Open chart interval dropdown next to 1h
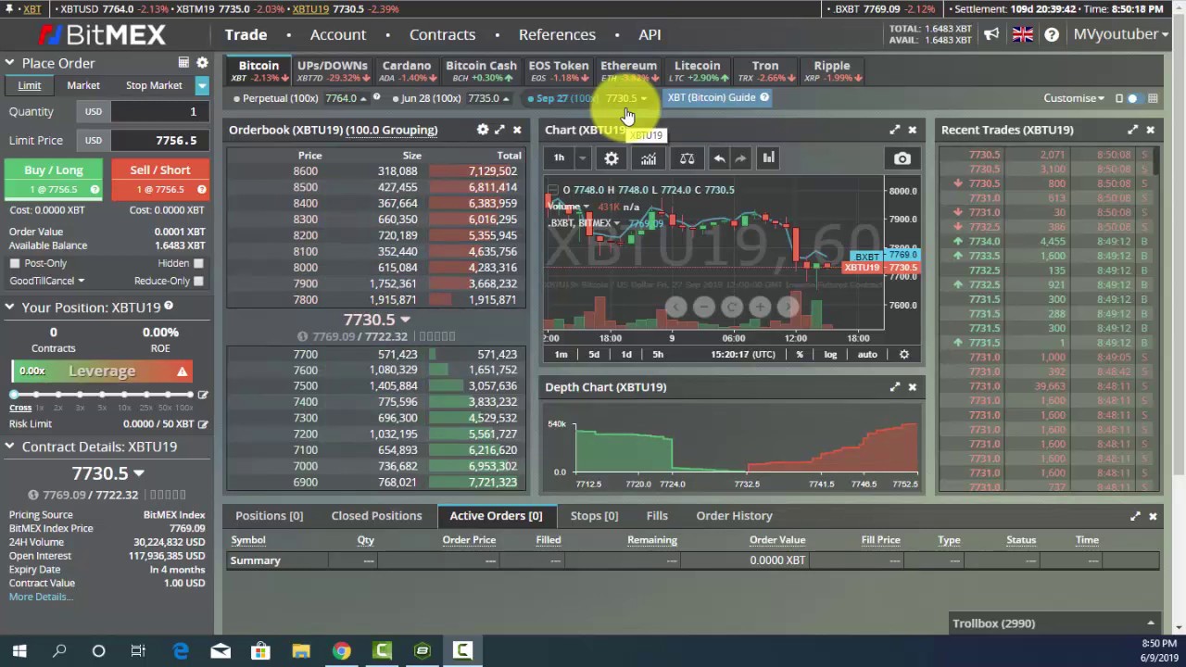 [583, 158]
